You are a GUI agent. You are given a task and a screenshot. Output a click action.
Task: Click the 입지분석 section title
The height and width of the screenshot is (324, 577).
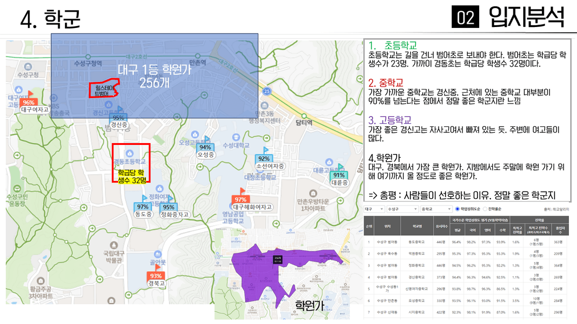(526, 18)
